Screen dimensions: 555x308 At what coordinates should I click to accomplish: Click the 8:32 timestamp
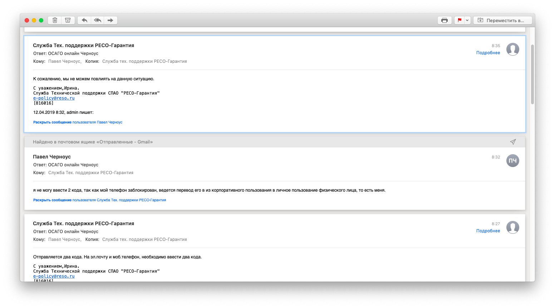tap(496, 157)
